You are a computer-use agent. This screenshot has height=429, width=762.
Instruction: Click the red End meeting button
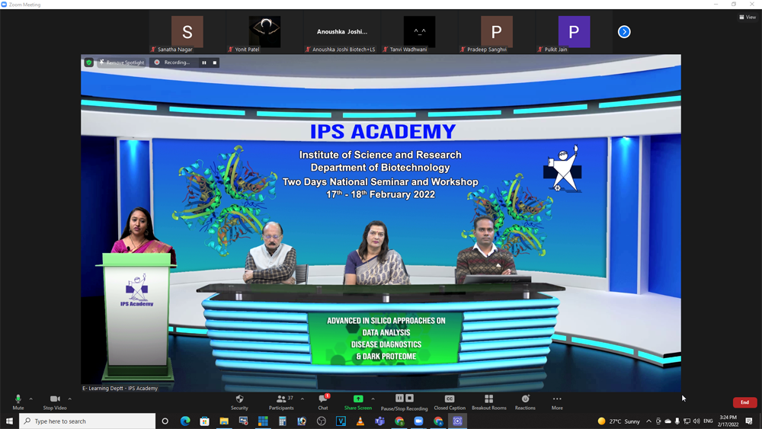(744, 402)
